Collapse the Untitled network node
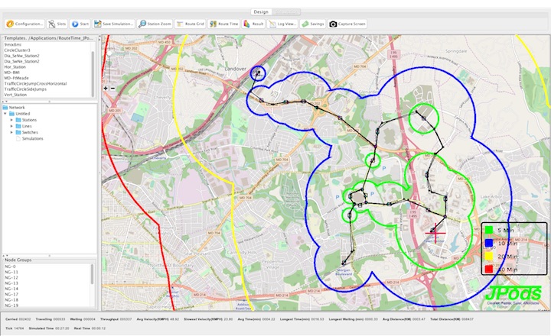This screenshot has height=336, width=551. click(x=6, y=114)
